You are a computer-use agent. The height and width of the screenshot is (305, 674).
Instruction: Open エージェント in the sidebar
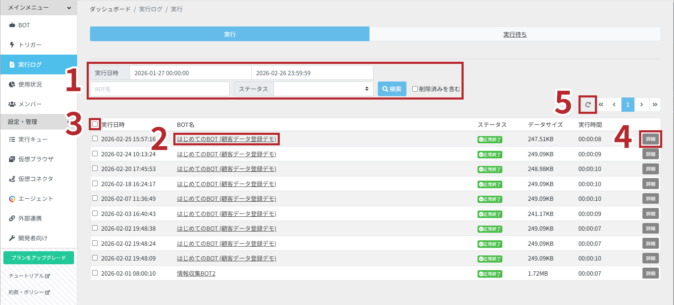point(35,199)
